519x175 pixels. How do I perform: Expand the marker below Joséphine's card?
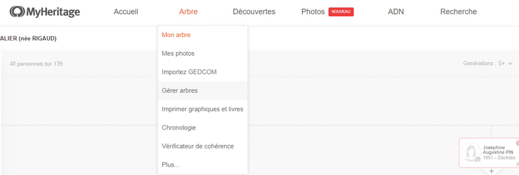click(x=491, y=171)
